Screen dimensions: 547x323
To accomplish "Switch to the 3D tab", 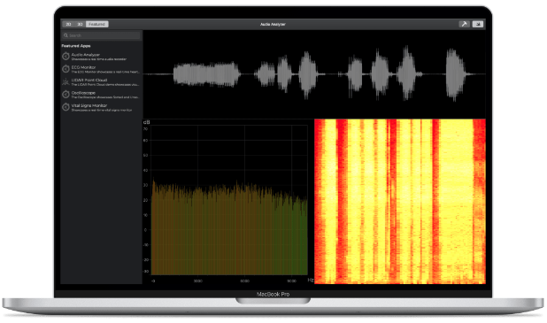I will [80, 24].
